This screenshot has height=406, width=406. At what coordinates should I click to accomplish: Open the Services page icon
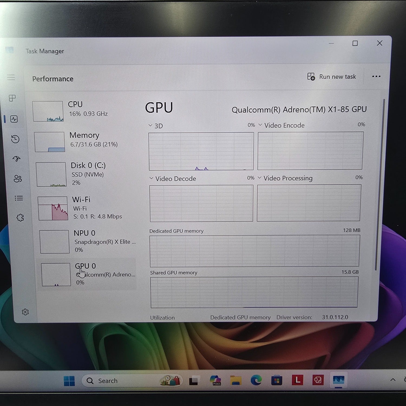[x=20, y=218]
